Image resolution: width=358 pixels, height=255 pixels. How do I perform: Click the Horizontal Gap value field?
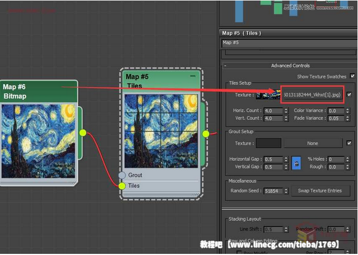coord(273,160)
